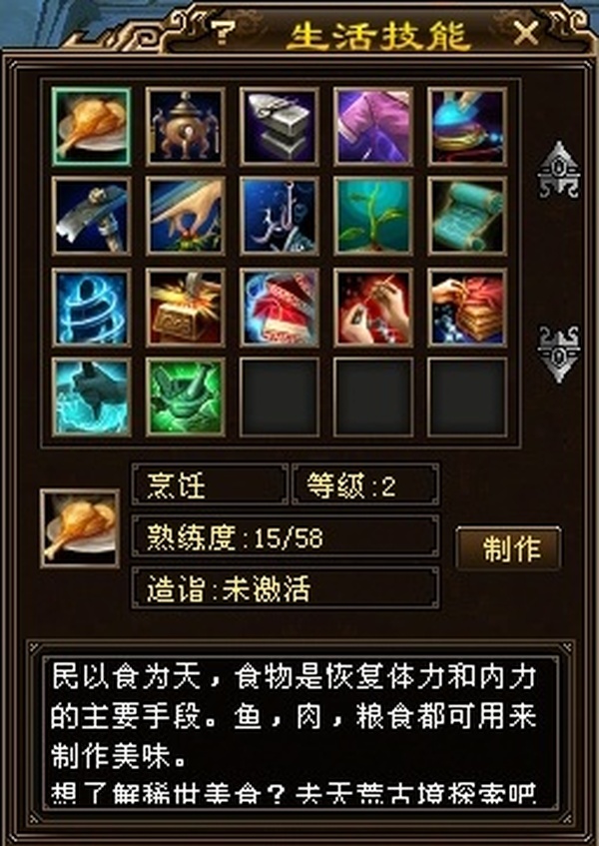Viewport: 599px width, 846px height.
Task: Click the 制作 craft button
Action: [x=508, y=548]
